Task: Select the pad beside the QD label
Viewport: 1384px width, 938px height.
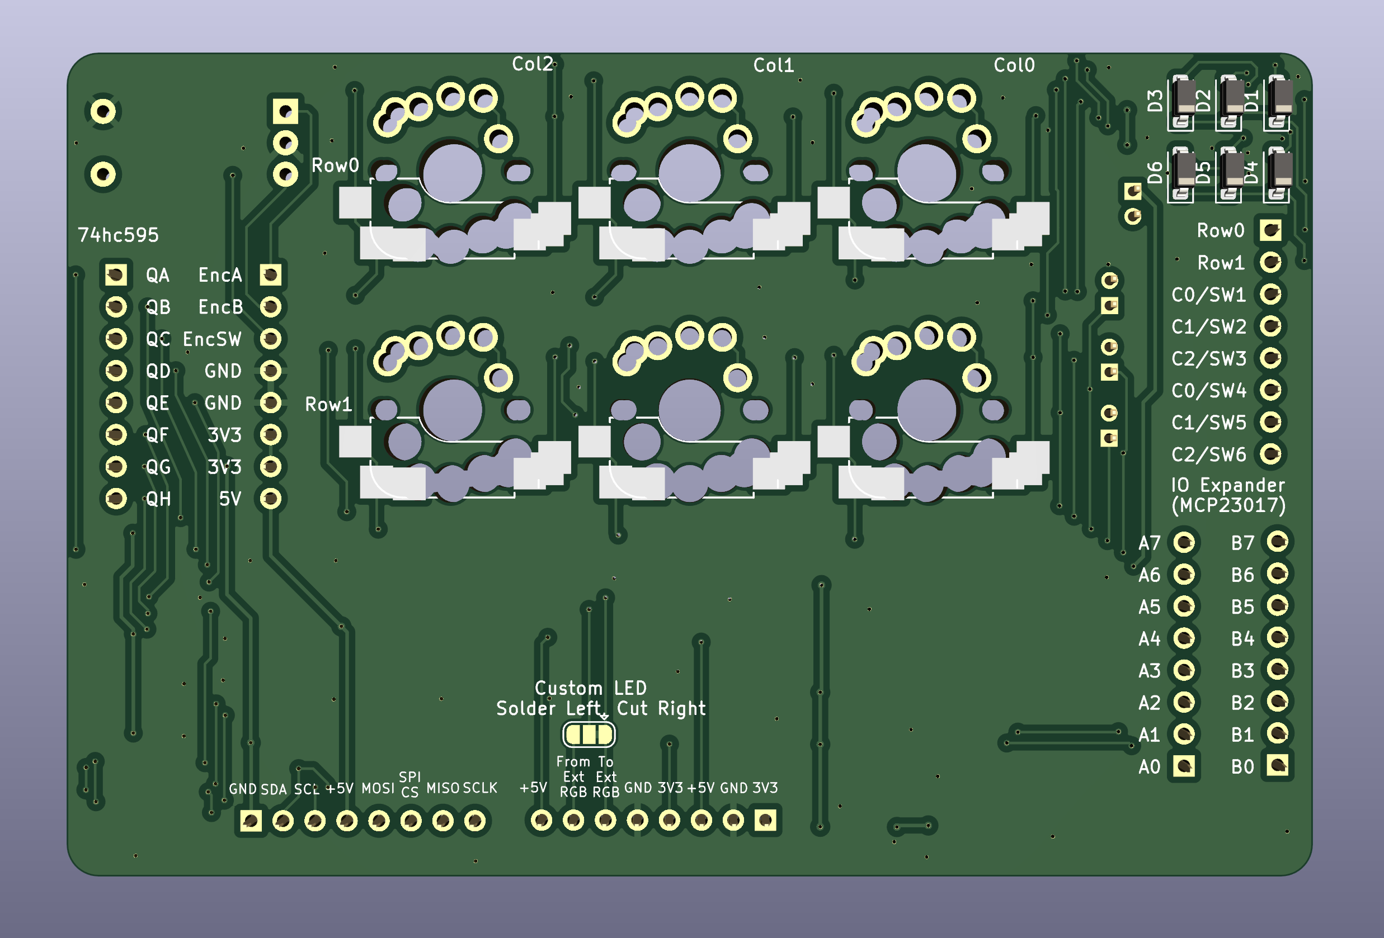Action: (x=116, y=371)
